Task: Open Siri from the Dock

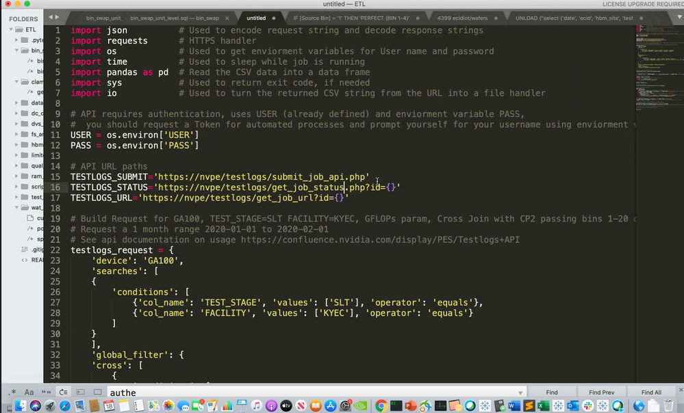Action: [36, 405]
